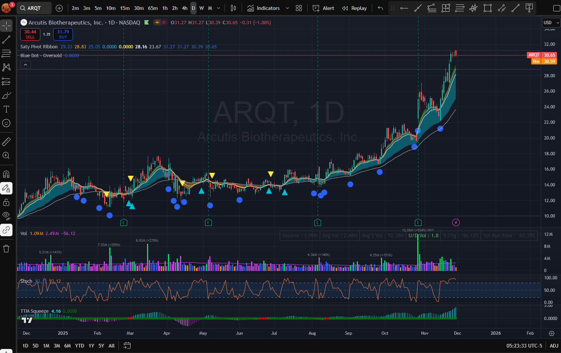
Task: Pick the rectangle favorite drawing tool
Action: (x=487, y=8)
